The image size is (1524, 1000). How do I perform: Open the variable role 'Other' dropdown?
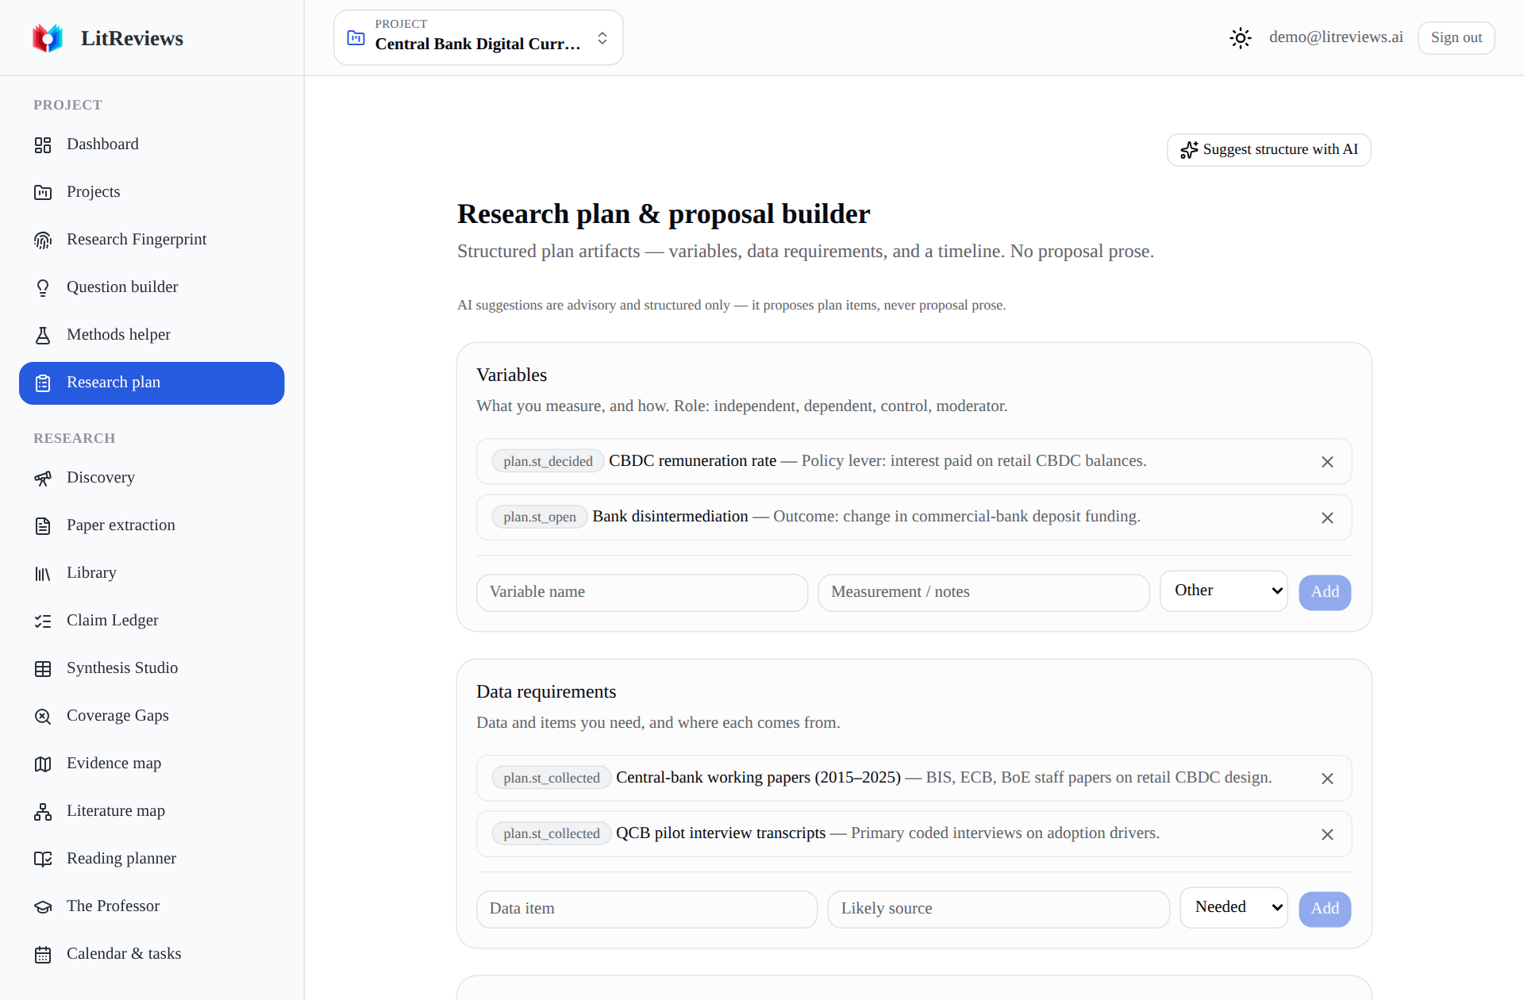[x=1223, y=591]
